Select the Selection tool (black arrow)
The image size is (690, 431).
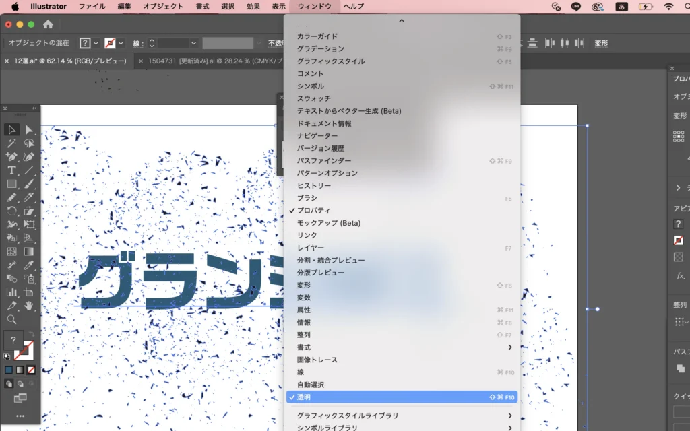[12, 129]
